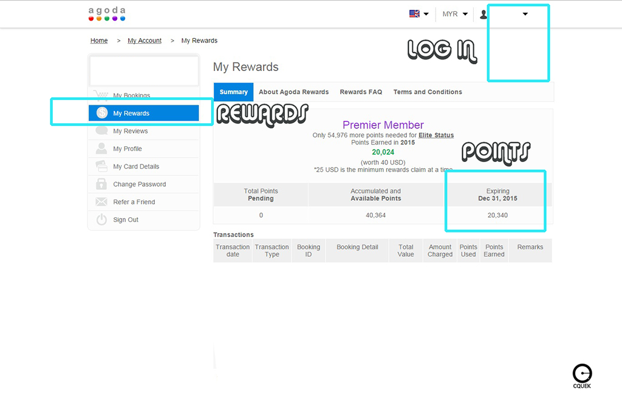Click the Remarks column header
Image resolution: width=622 pixels, height=412 pixels.
coord(530,251)
